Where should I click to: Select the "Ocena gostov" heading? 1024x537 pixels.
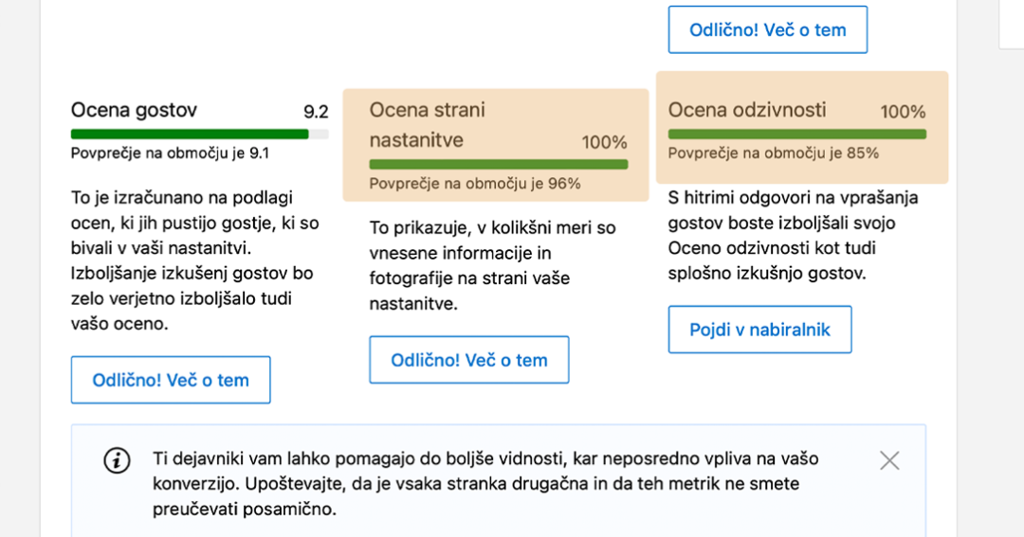click(134, 110)
